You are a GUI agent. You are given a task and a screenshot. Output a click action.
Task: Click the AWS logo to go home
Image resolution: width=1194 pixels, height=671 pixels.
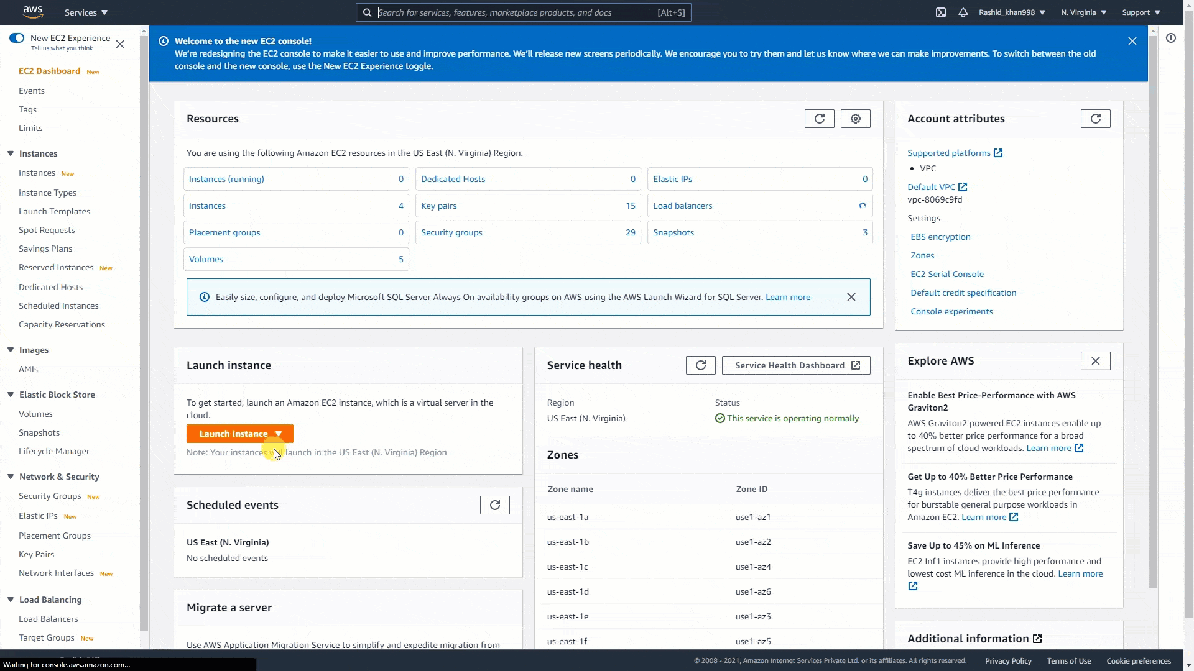[x=32, y=12]
